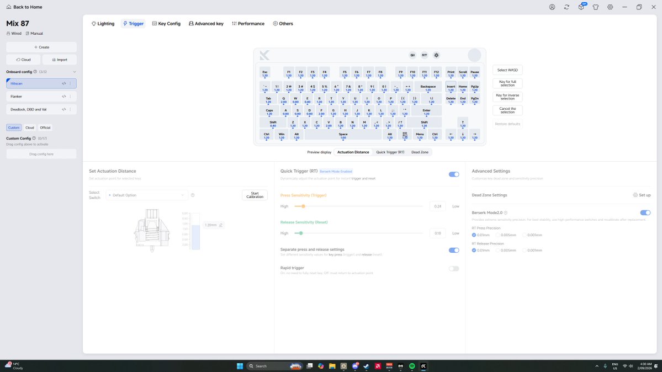Open the shirt skin icon in title bar
The width and height of the screenshot is (662, 372).
[596, 7]
